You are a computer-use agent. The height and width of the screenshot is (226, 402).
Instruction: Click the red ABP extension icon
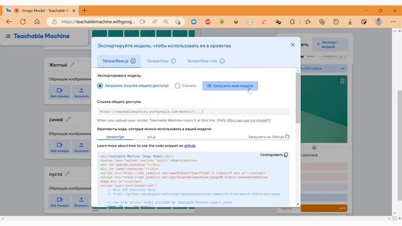click(x=208, y=22)
